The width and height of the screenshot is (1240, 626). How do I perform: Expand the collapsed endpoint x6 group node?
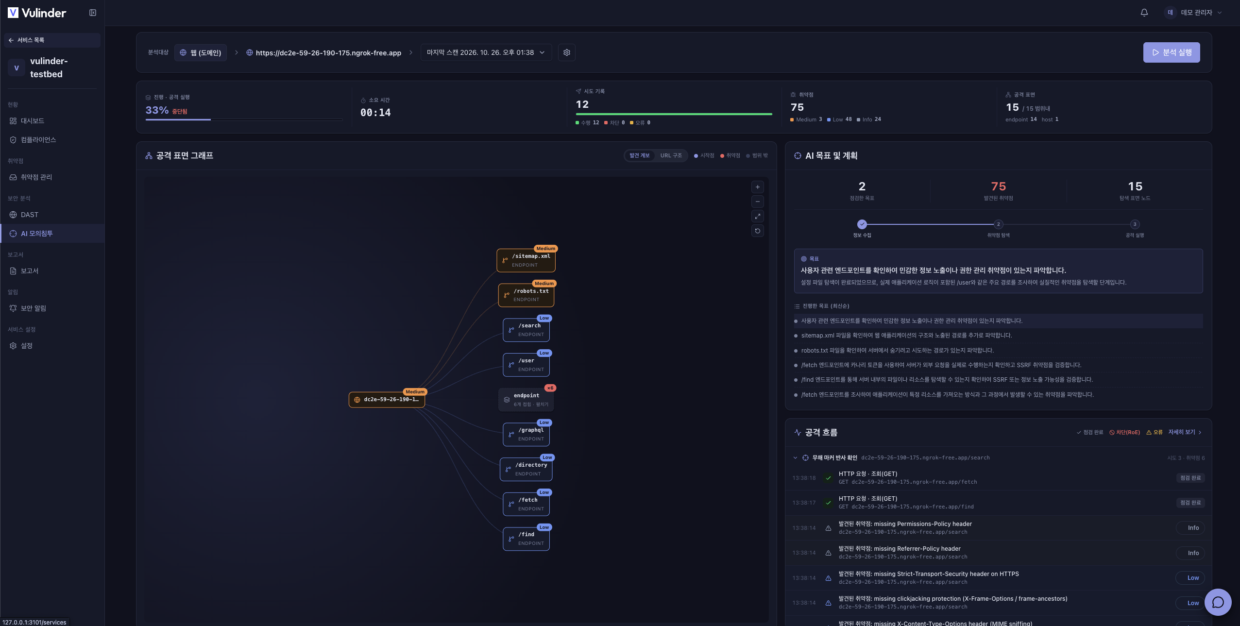526,400
